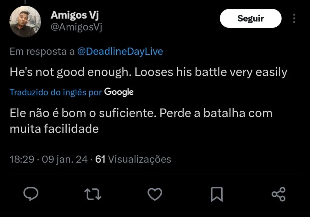Like the tweet with the heart icon
310x217 pixels.
point(155,194)
